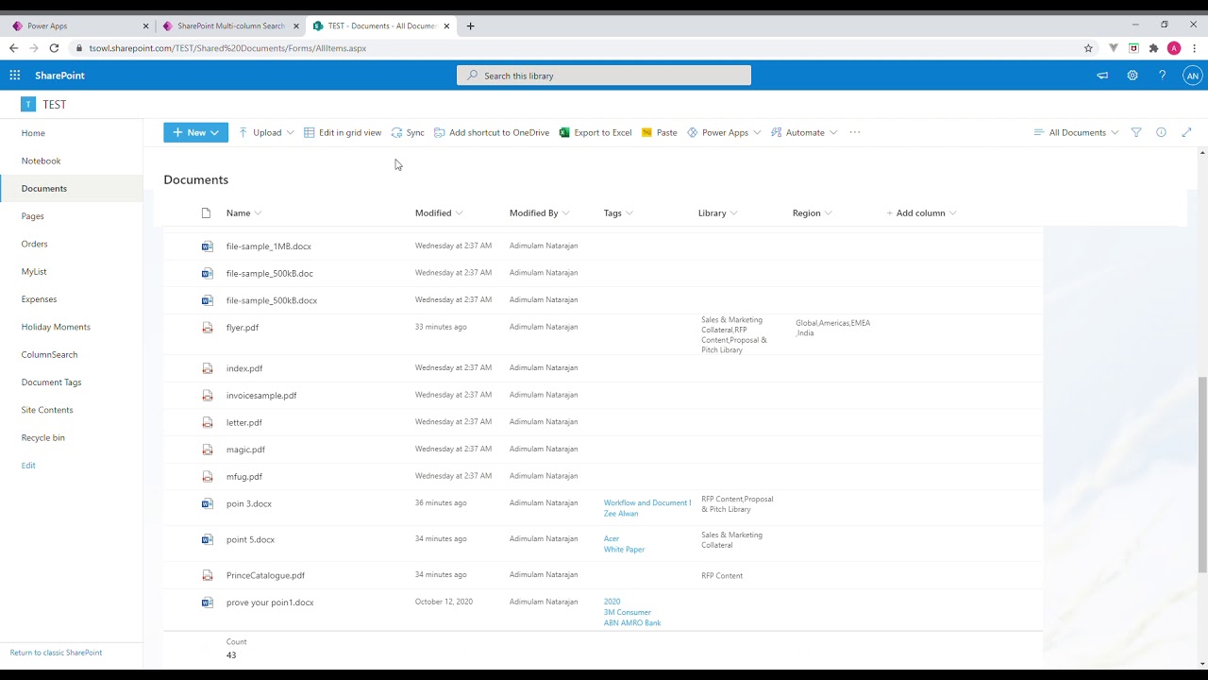1208x680 pixels.
Task: Open the Tags column header dropdown
Action: (x=618, y=213)
